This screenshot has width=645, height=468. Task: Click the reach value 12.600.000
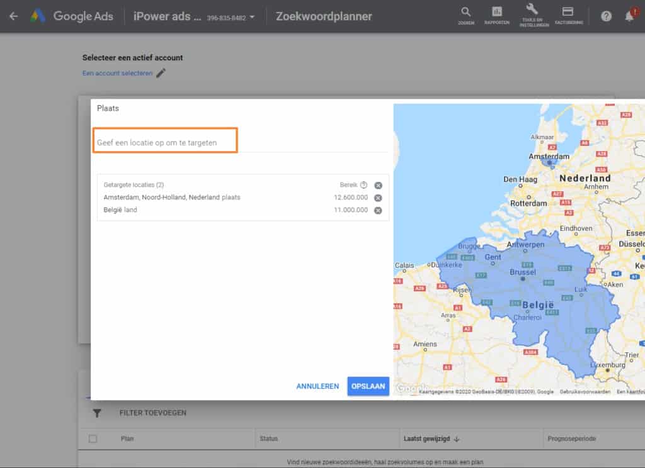coord(351,198)
